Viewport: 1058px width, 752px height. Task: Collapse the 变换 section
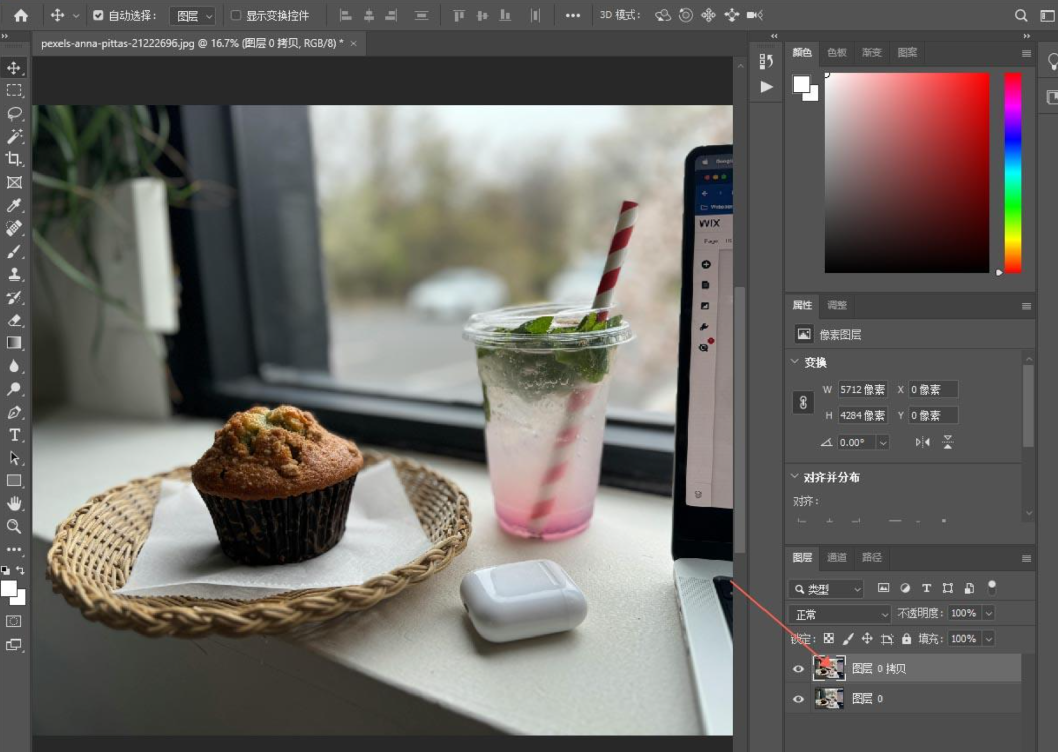pos(795,361)
